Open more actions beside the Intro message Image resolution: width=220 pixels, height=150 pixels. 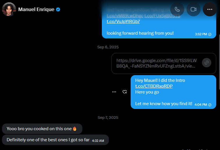coord(114,92)
